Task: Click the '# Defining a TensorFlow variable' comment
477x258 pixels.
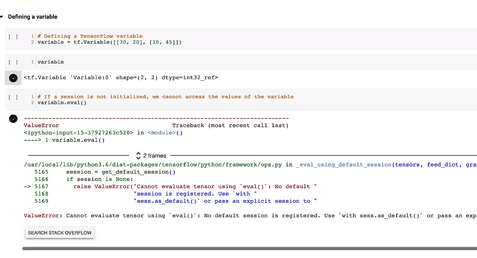Action: (x=90, y=36)
